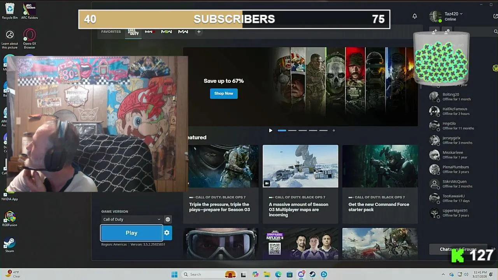The width and height of the screenshot is (498, 280).
Task: Open the Game Version dropdown
Action: click(x=132, y=219)
